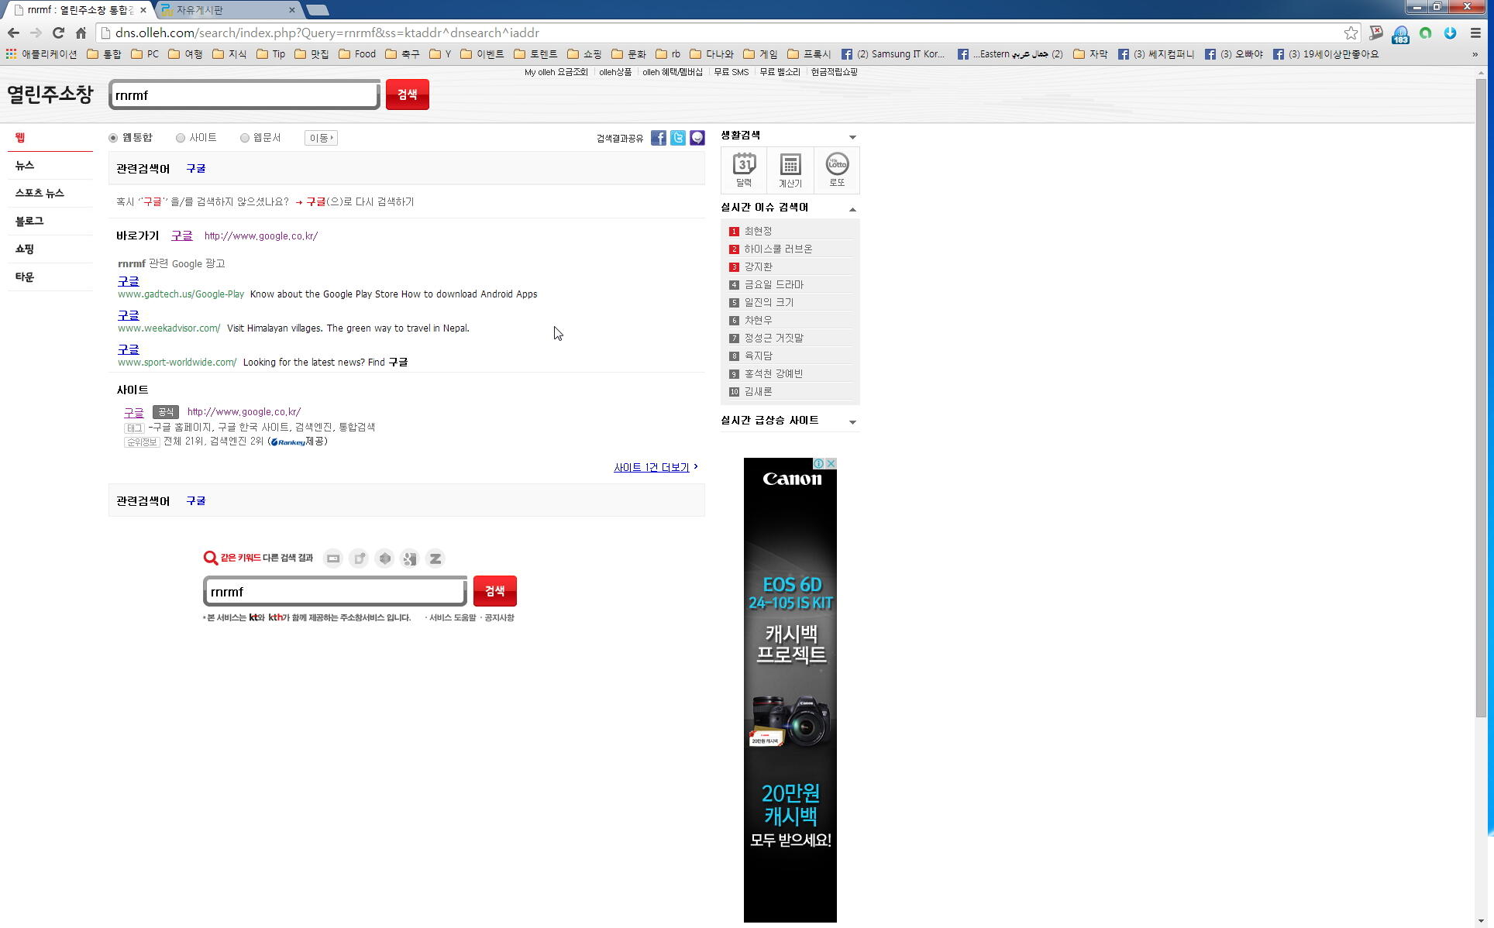
Task: Open the 뉴스 category in sidebar
Action: click(x=25, y=165)
